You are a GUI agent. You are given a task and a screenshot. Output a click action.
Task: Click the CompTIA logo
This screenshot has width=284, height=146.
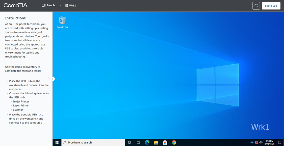coord(16,6)
